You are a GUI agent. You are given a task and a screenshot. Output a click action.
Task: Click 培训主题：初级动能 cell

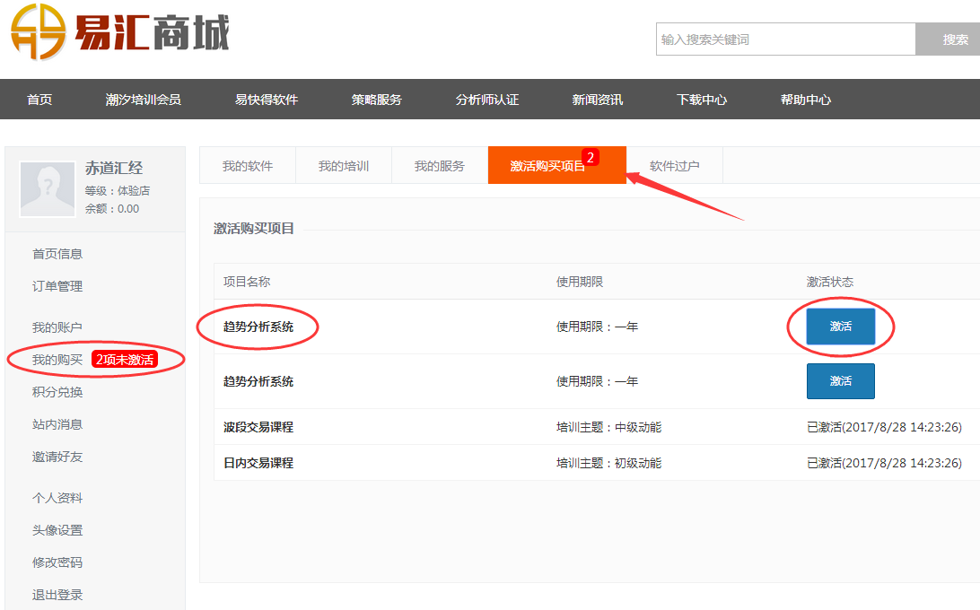pos(609,463)
